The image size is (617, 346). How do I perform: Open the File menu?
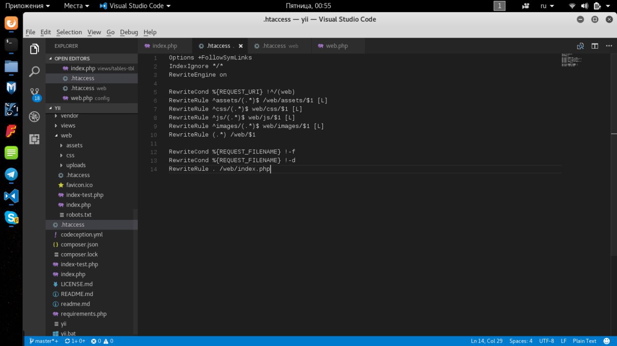point(30,32)
